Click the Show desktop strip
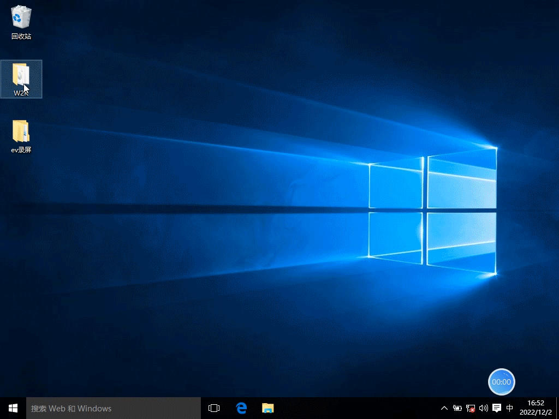This screenshot has width=559, height=419. [557, 408]
